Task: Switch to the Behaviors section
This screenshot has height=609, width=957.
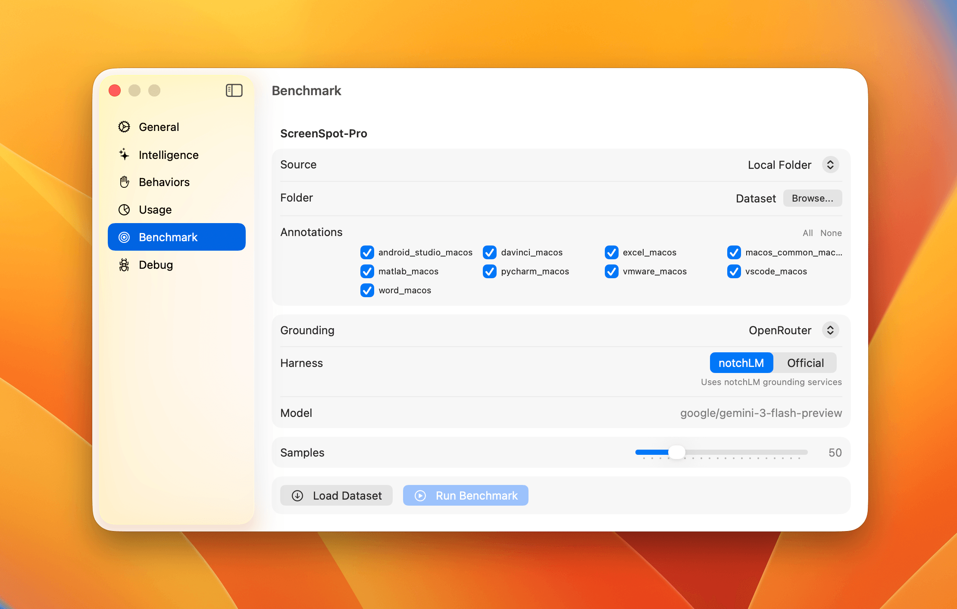Action: coord(177,182)
